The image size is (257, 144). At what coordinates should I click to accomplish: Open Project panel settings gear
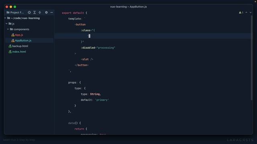46,12
